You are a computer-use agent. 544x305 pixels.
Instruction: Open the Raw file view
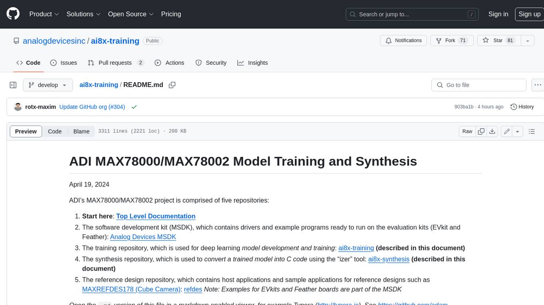[467, 131]
